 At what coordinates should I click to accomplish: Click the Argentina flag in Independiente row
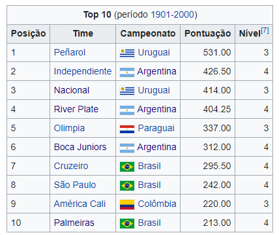tap(127, 72)
